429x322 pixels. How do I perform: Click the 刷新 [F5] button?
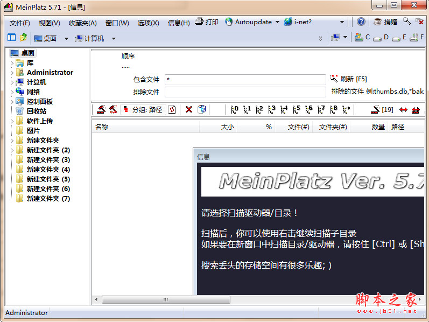348,79
